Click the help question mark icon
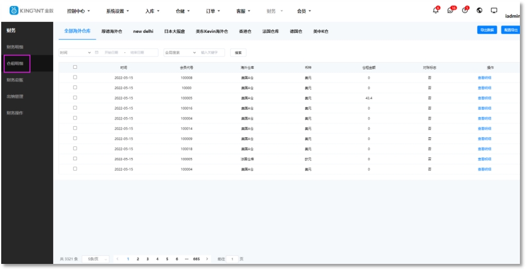 pos(465,10)
